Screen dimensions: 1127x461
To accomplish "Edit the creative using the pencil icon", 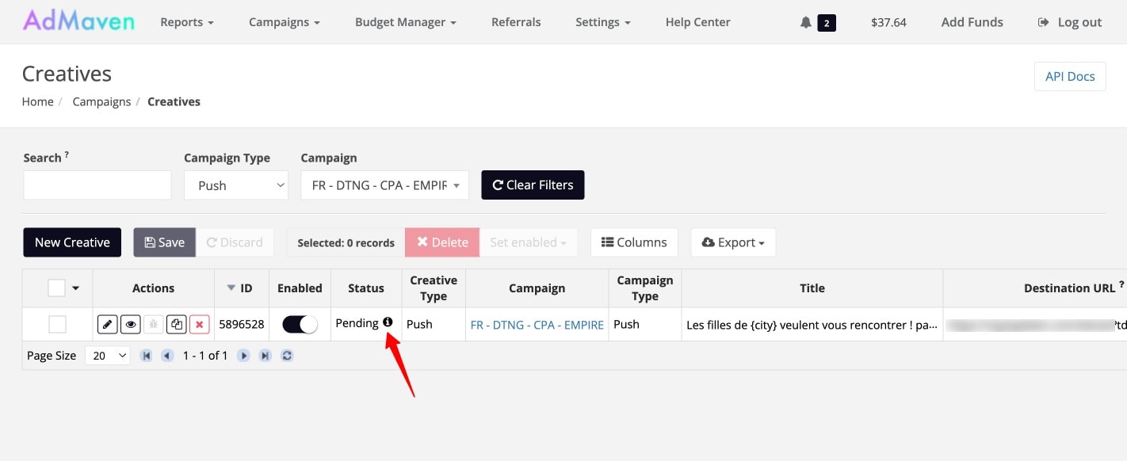I will [x=107, y=324].
